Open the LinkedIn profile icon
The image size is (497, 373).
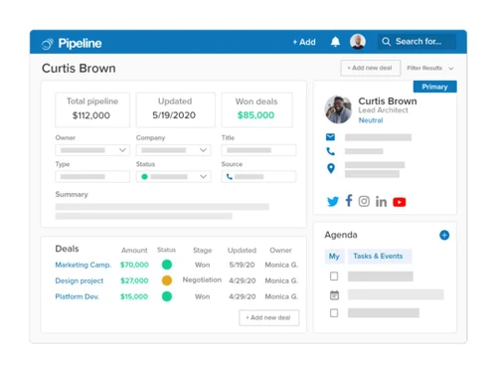[x=381, y=201]
